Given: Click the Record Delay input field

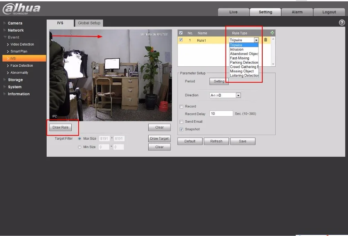Looking at the screenshot, I should (x=221, y=114).
